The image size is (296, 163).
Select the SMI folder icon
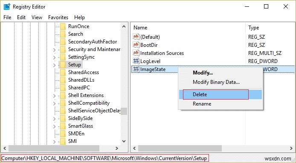tap(63, 141)
